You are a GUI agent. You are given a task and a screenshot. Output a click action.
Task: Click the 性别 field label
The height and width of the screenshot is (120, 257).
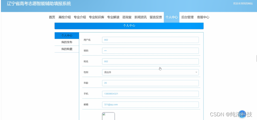pos(86,72)
